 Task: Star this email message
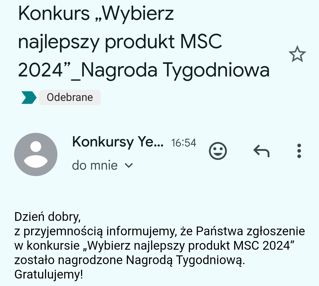[x=297, y=54]
